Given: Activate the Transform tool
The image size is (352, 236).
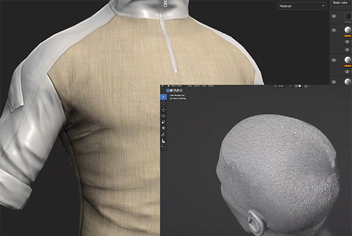Looking at the screenshot, I should click(x=164, y=128).
